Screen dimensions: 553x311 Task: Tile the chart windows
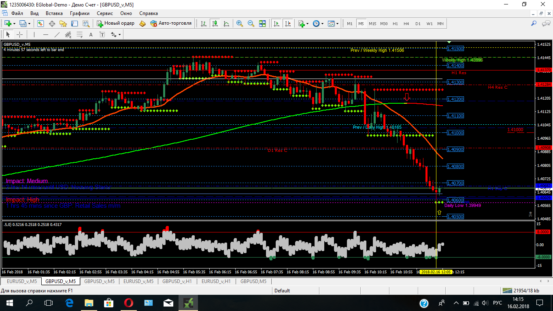click(x=262, y=23)
